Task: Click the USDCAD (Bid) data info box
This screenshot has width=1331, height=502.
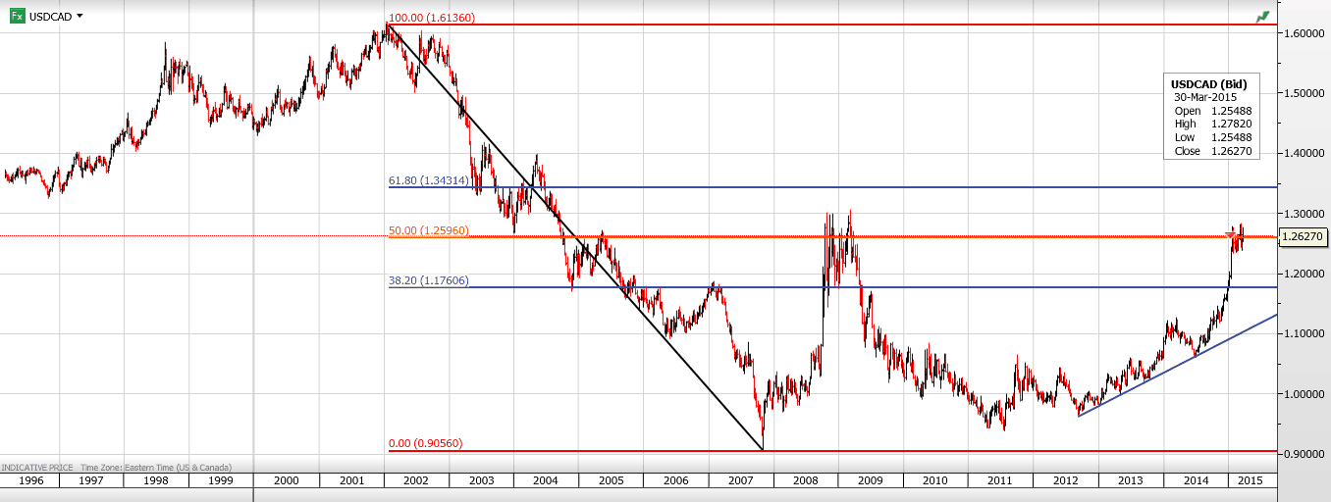Action: 1210,118
